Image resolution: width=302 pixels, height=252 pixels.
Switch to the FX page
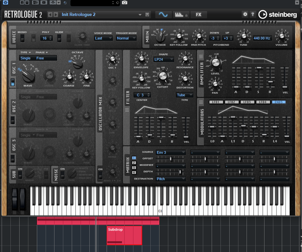pyautogui.click(x=198, y=15)
